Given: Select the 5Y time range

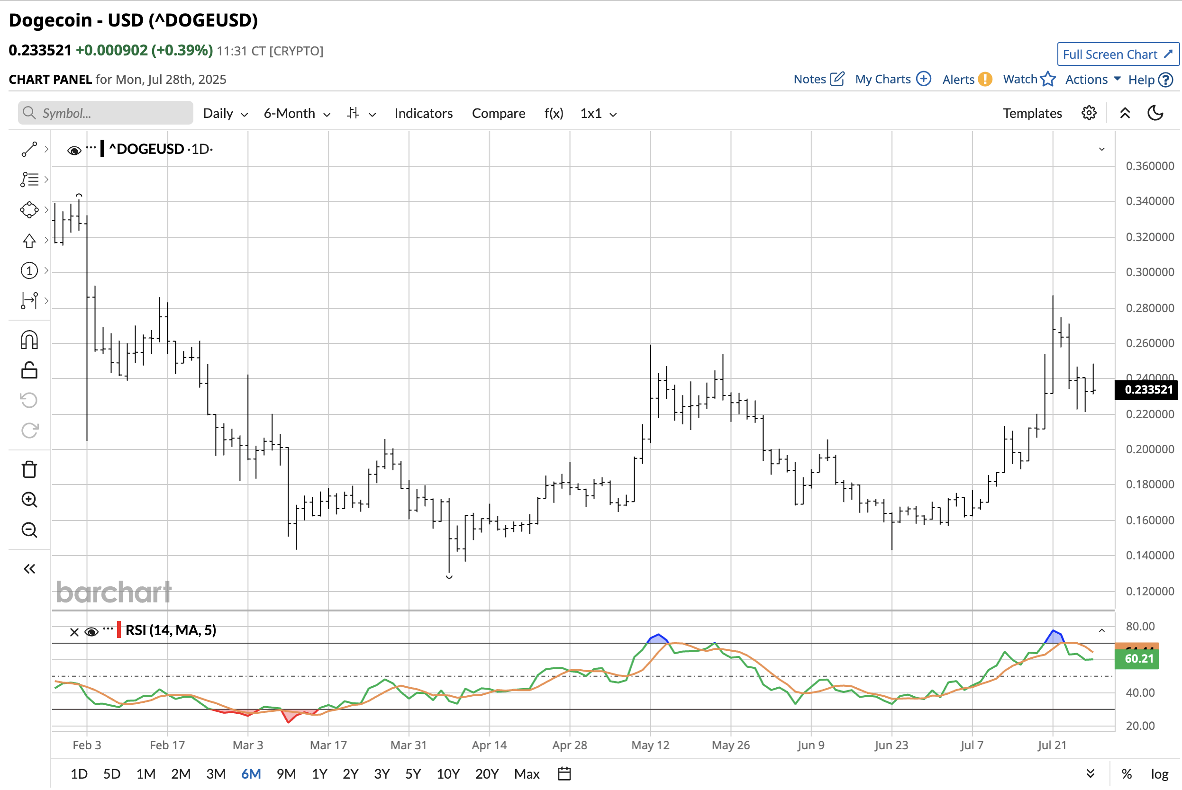Looking at the screenshot, I should pyautogui.click(x=413, y=773).
